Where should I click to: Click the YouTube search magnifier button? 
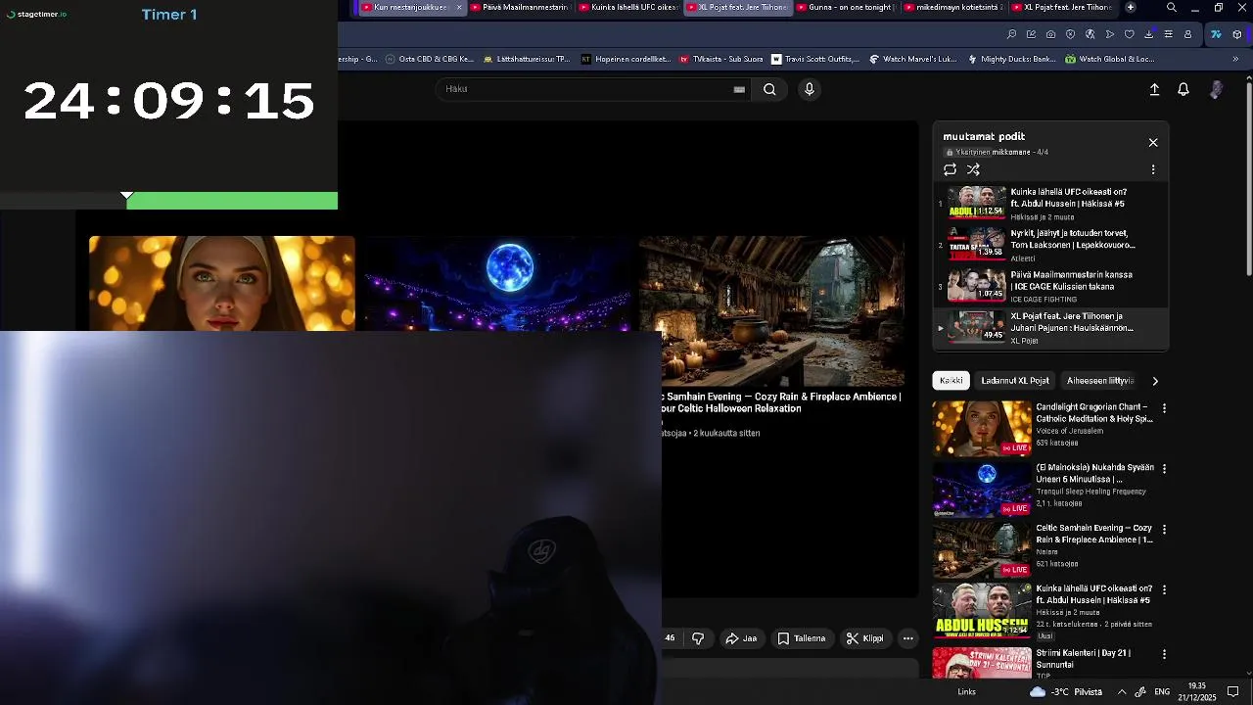point(769,89)
